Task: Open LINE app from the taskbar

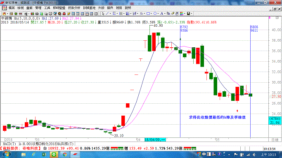Action: 54,154
